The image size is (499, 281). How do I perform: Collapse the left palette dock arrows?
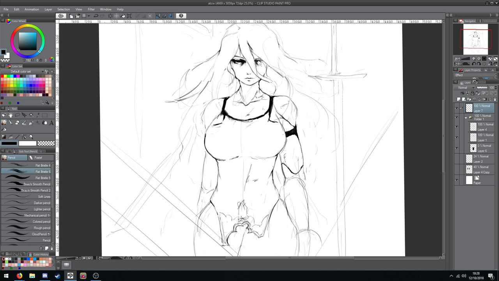tap(2, 15)
